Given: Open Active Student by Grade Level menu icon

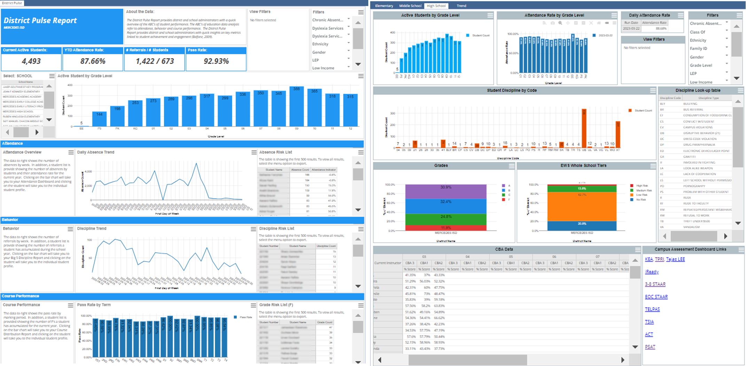Looking at the screenshot, I should point(361,76).
